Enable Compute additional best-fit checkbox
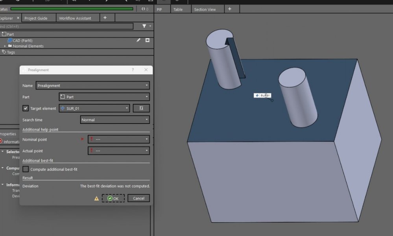 tap(26, 169)
